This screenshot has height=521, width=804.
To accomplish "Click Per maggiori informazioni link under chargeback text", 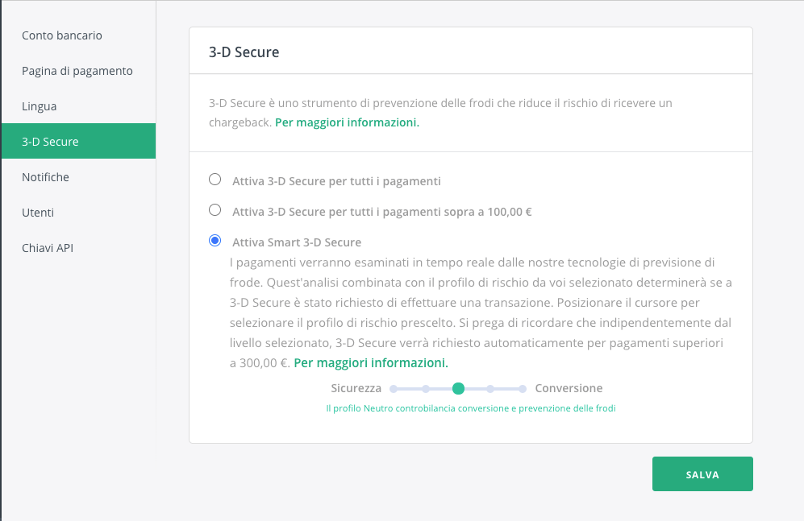I will (347, 123).
